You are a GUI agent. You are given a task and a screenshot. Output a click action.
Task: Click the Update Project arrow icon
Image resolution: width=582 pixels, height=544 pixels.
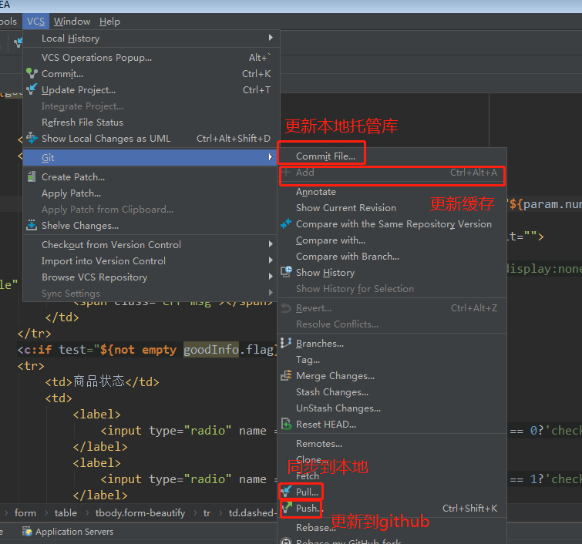coord(32,89)
